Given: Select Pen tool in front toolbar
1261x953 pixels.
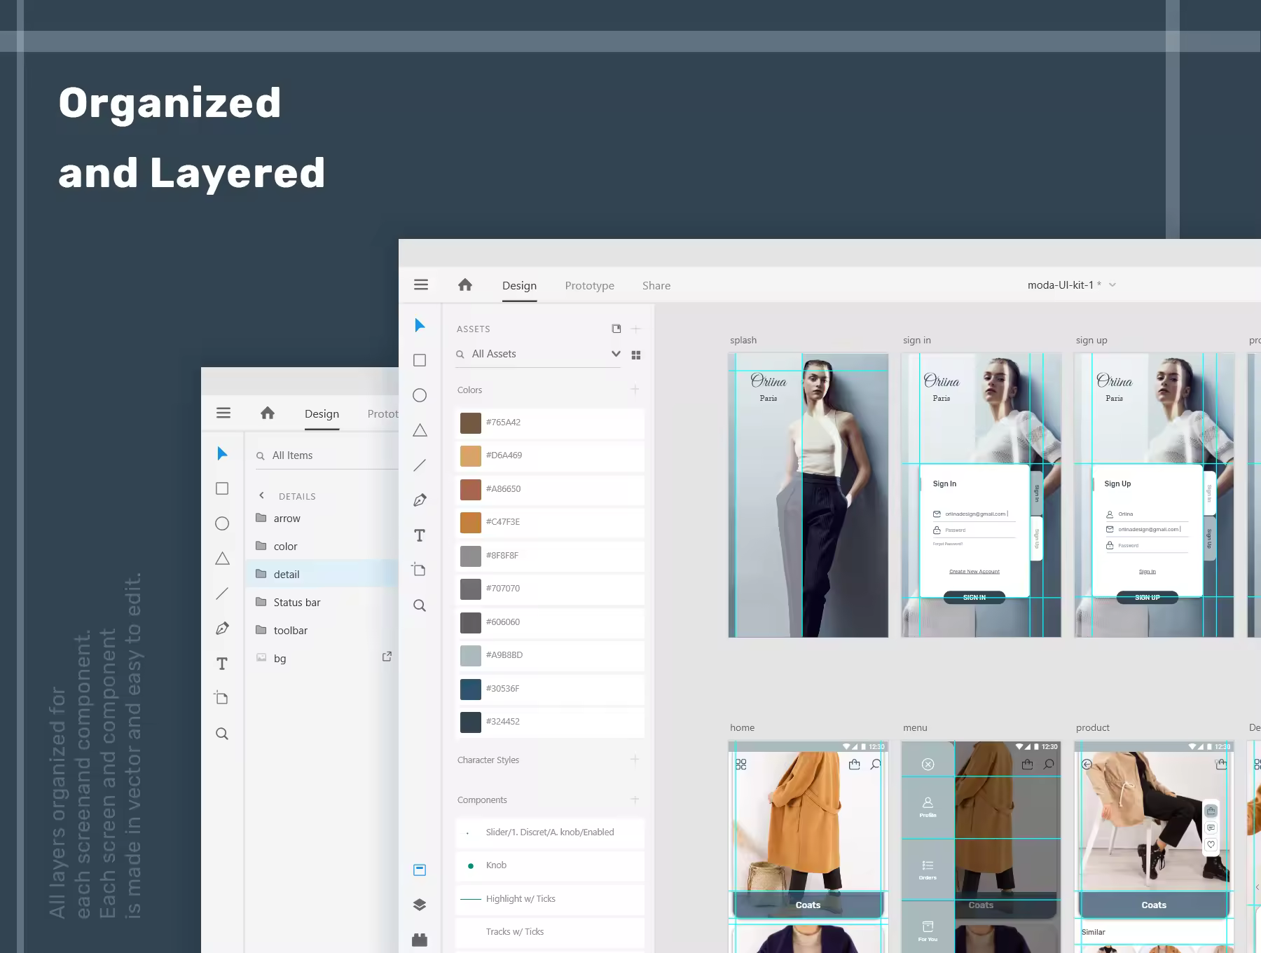Looking at the screenshot, I should pos(420,500).
